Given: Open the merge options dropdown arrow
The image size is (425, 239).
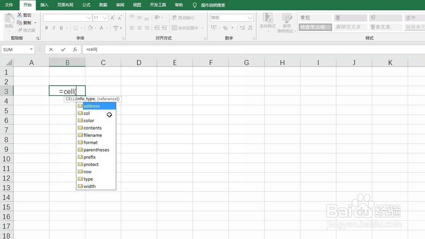Looking at the screenshot, I should [202, 28].
